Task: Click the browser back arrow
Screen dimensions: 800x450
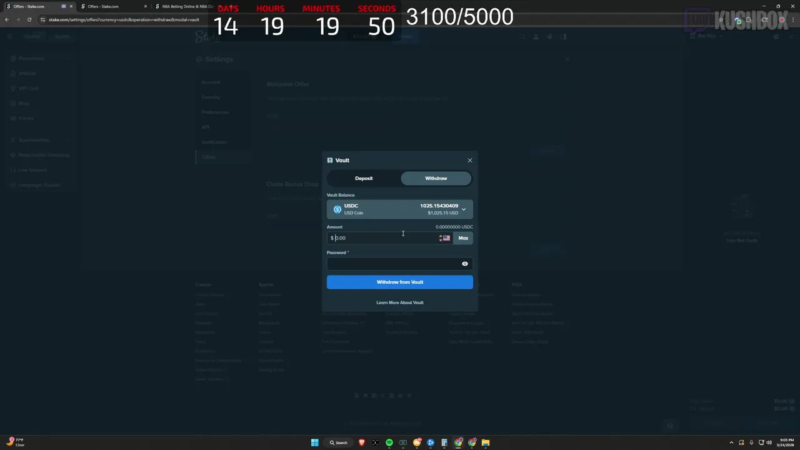Action: click(x=7, y=19)
